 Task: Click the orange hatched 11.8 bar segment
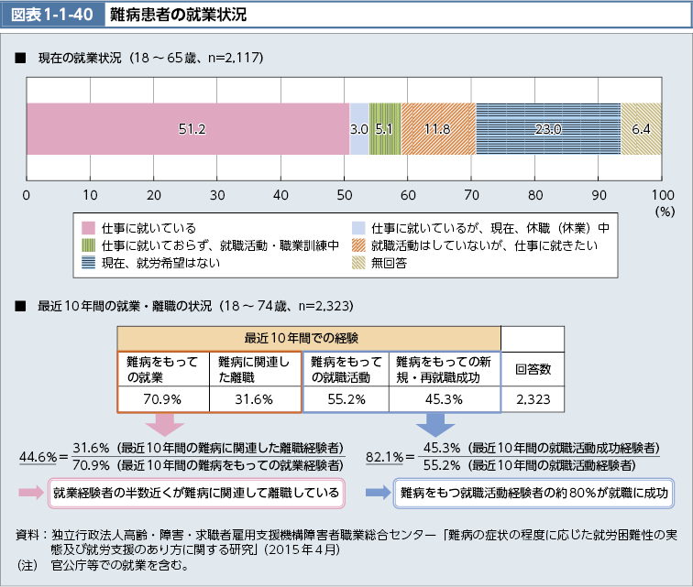click(x=438, y=129)
